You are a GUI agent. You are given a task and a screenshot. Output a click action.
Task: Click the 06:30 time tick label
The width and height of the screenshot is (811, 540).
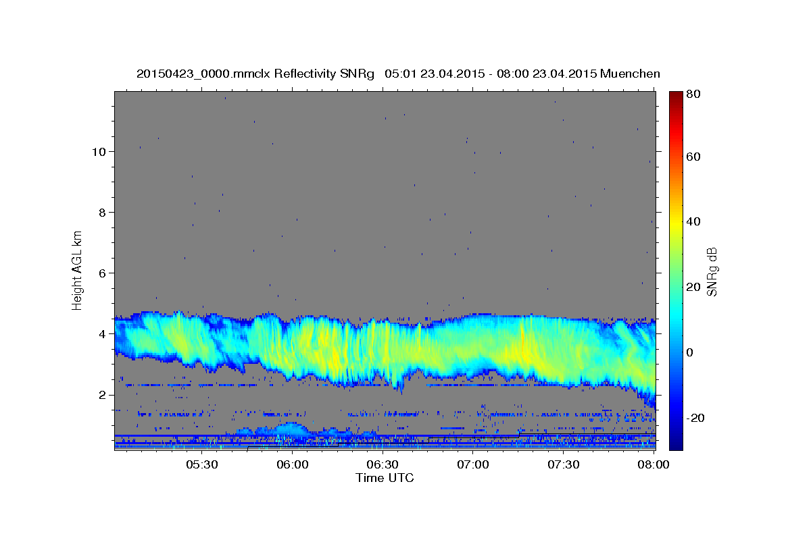383,464
